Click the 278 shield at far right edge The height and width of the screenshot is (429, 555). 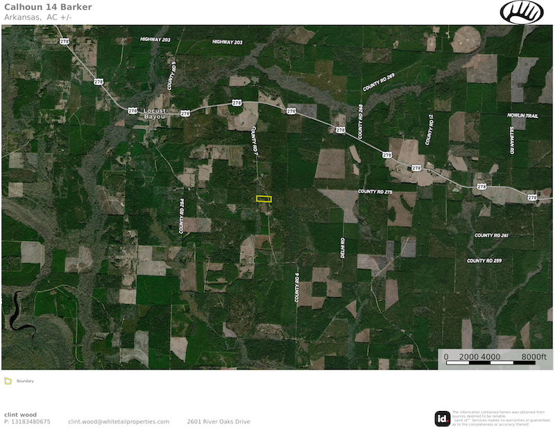click(532, 198)
